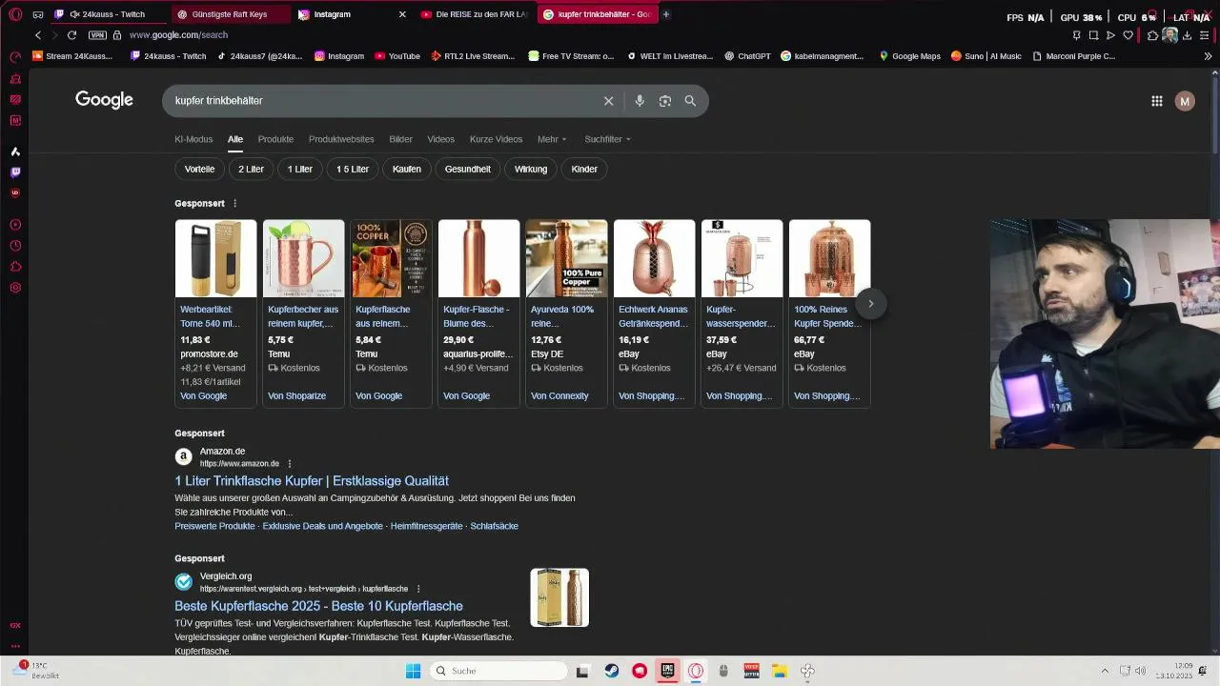Open the Suno AI Music bookmark
This screenshot has height=686, width=1220.
click(986, 56)
